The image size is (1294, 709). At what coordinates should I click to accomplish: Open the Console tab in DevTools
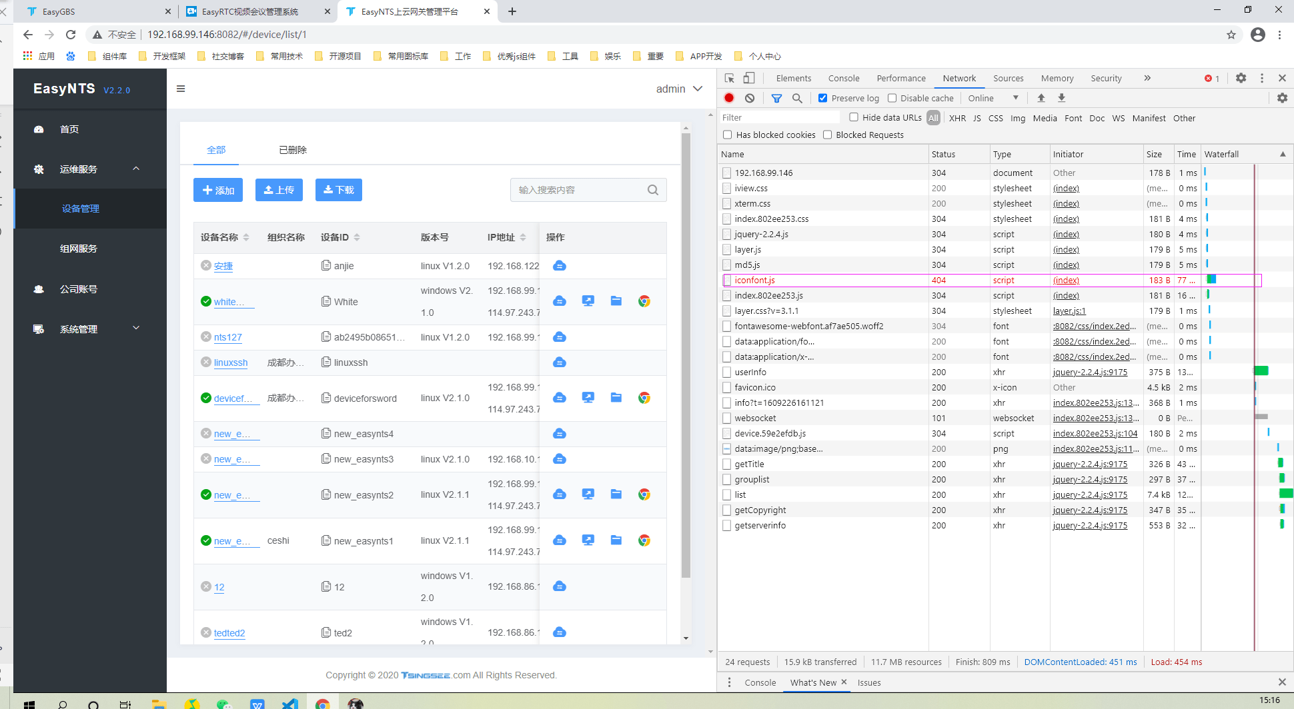click(844, 78)
